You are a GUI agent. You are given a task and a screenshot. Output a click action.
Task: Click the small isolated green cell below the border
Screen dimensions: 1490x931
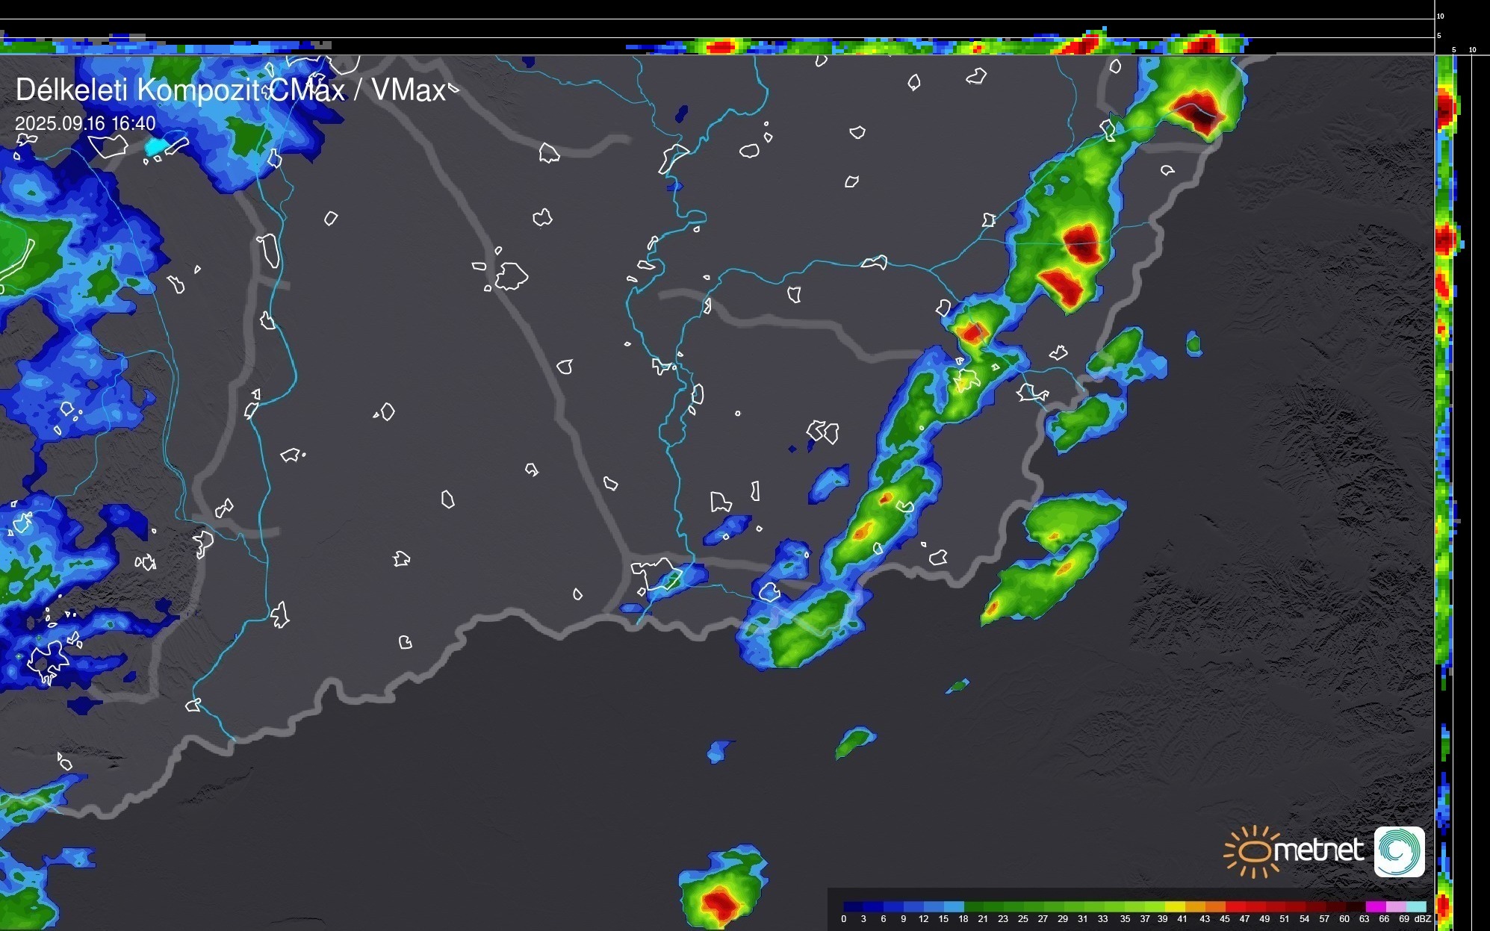click(x=854, y=741)
